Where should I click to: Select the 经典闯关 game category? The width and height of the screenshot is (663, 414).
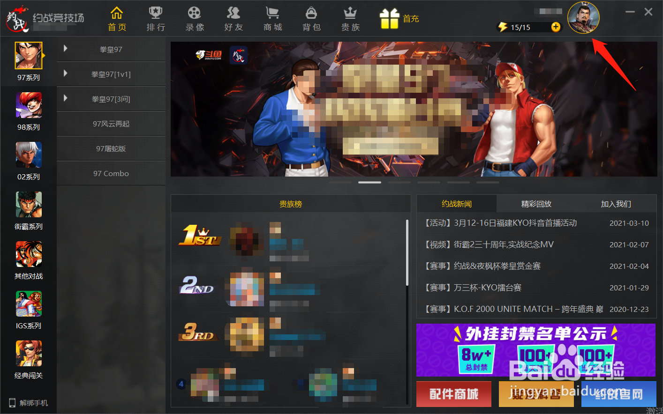point(29,360)
